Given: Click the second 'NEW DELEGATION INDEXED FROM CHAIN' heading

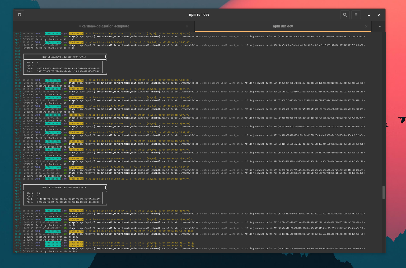Looking at the screenshot, I should coord(64,187).
